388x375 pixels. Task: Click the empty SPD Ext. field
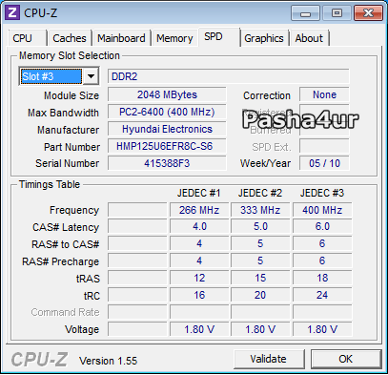(x=324, y=147)
